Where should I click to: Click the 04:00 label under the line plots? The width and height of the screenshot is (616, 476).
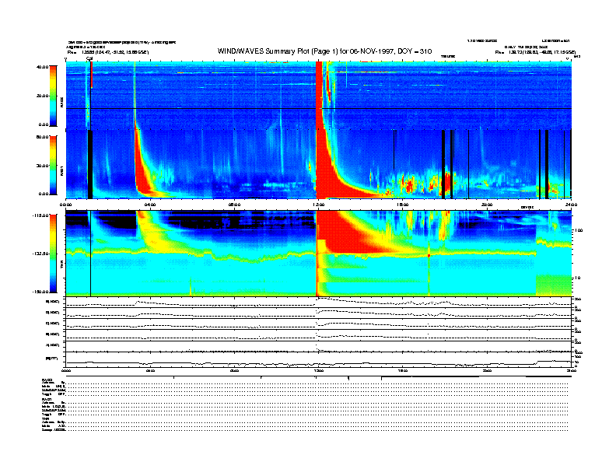[x=150, y=370]
